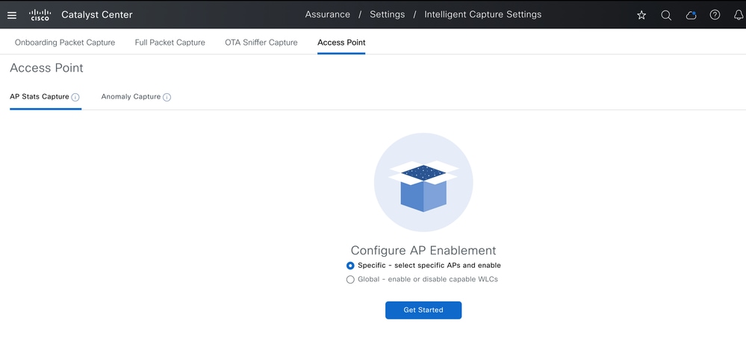Click the Catalyst Center title
746x341 pixels.
(97, 15)
